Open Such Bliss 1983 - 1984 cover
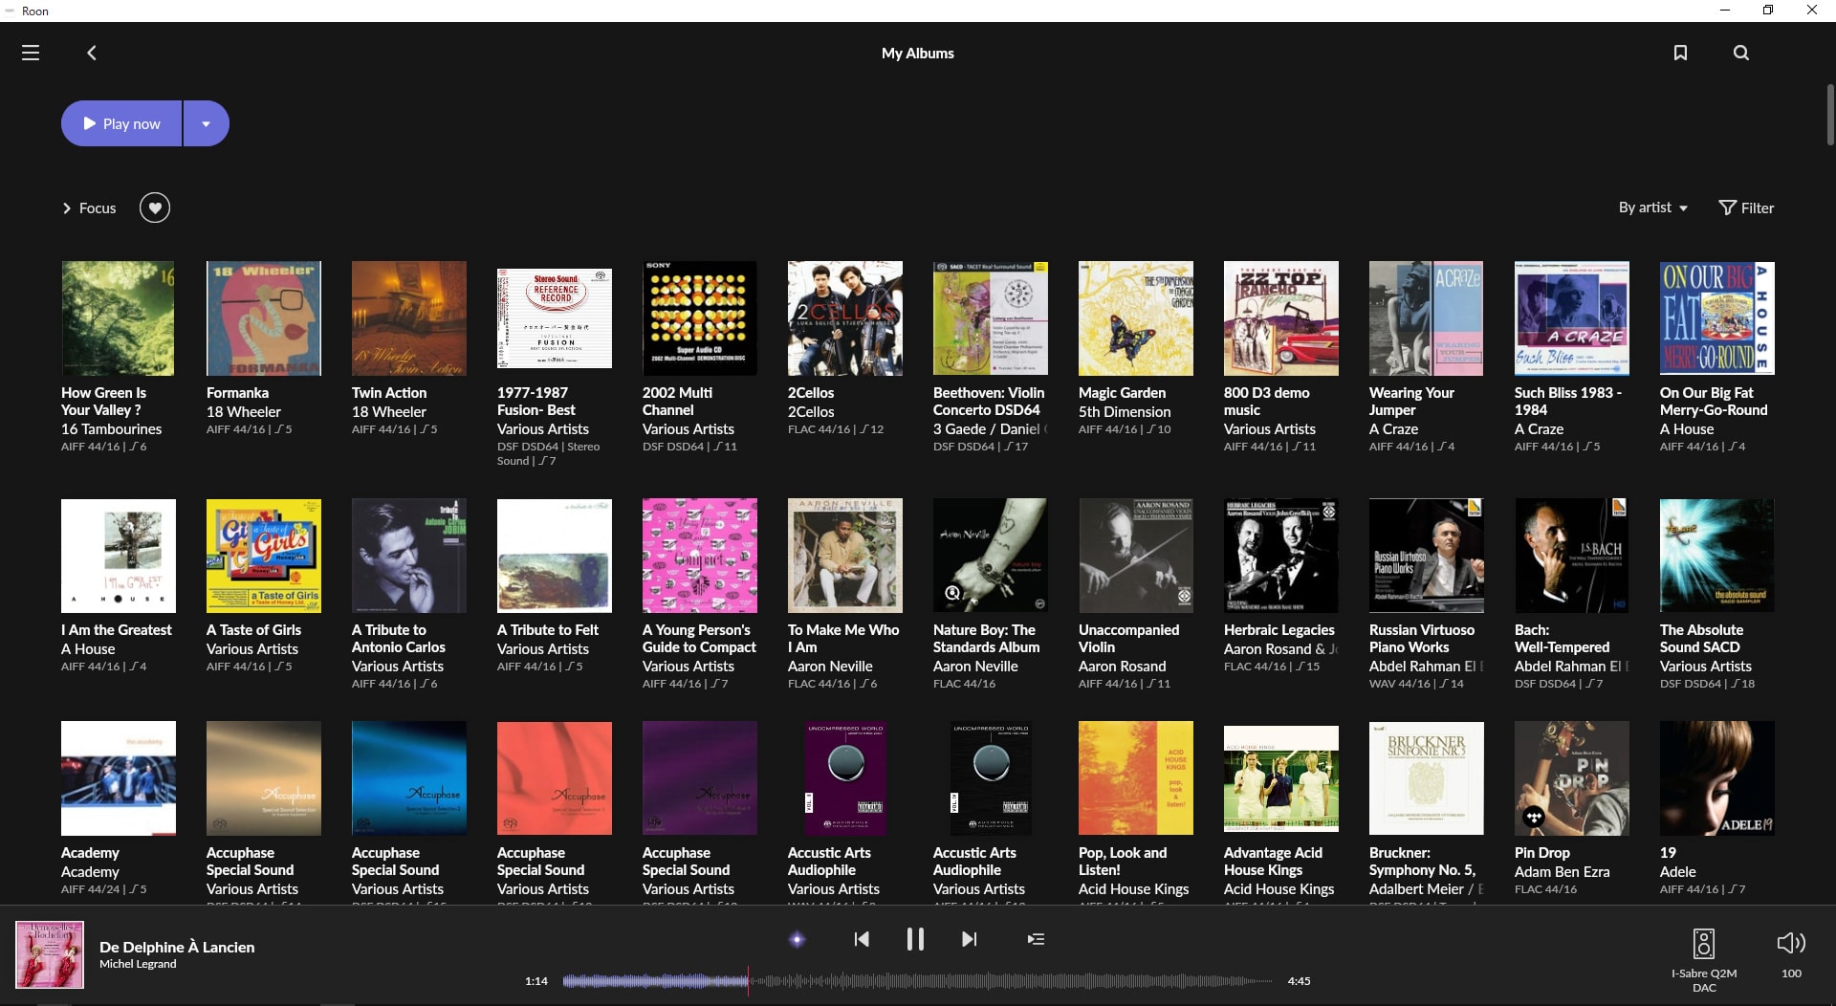Image resolution: width=1836 pixels, height=1006 pixels. (x=1572, y=318)
